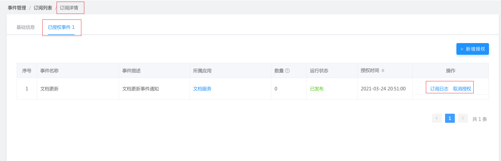Select the 已授权事件 1 tab
The height and width of the screenshot is (161, 501).
(x=61, y=27)
